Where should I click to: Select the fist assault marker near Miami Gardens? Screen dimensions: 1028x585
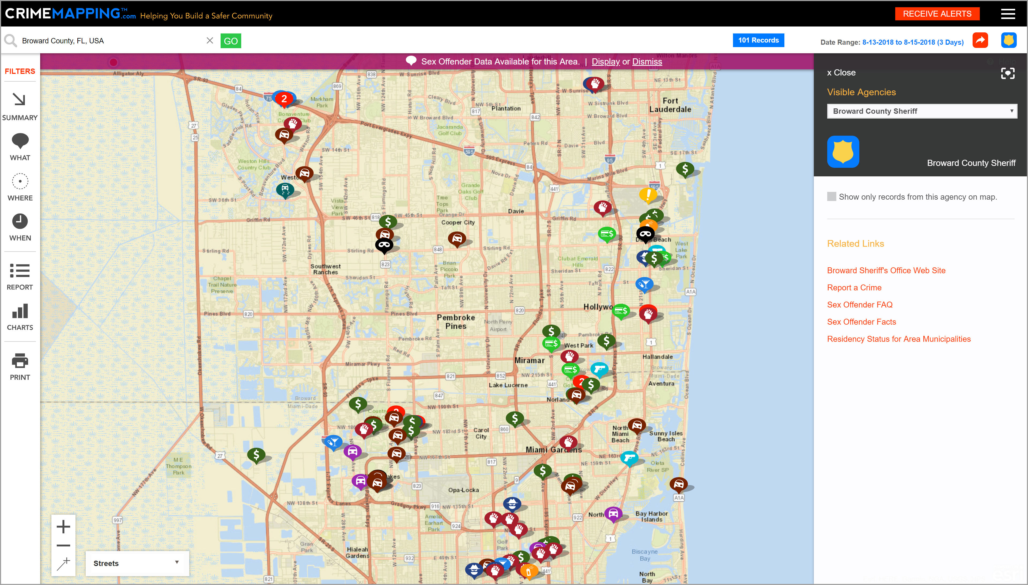pos(568,443)
